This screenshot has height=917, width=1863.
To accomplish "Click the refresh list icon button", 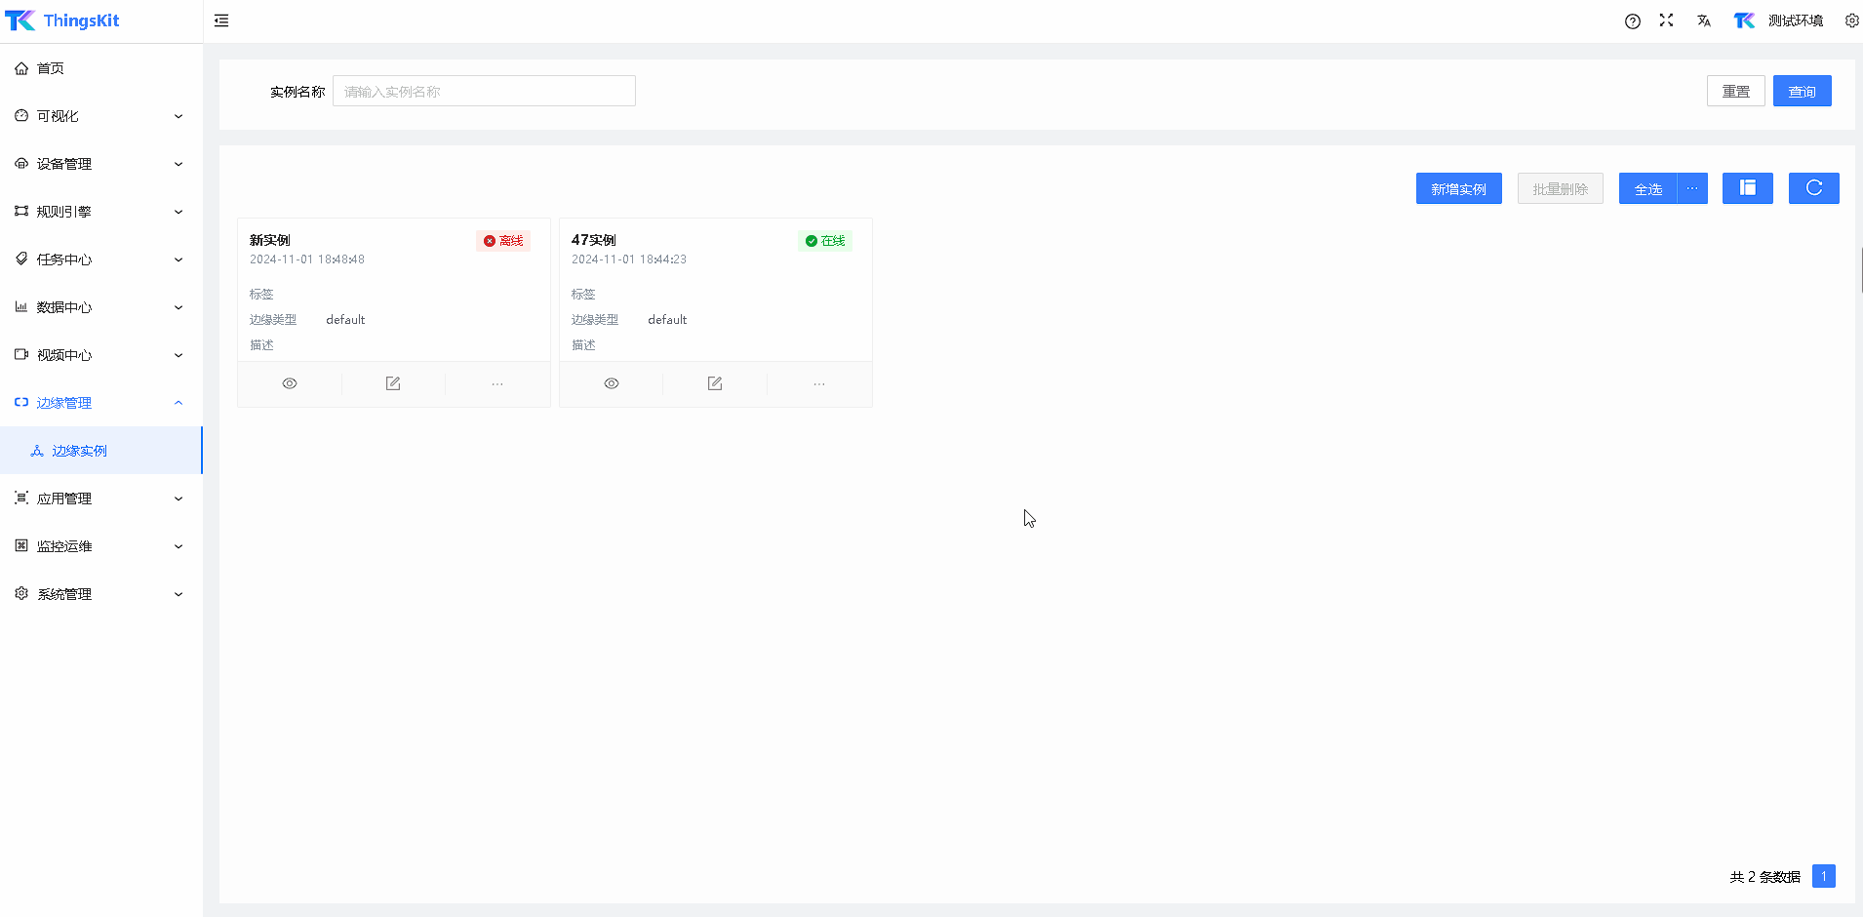I will tap(1813, 188).
